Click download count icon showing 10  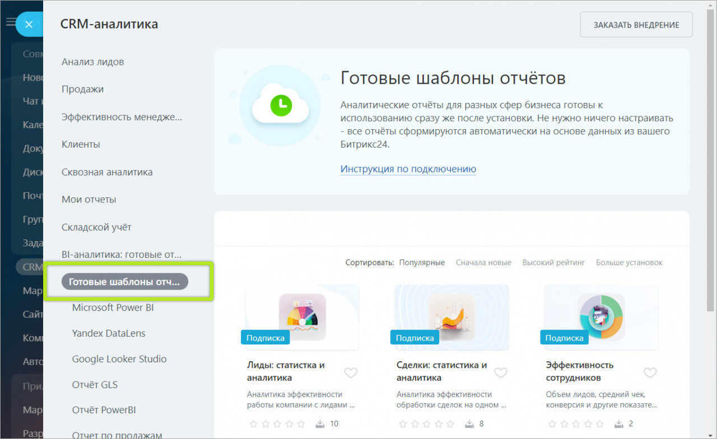[320, 424]
